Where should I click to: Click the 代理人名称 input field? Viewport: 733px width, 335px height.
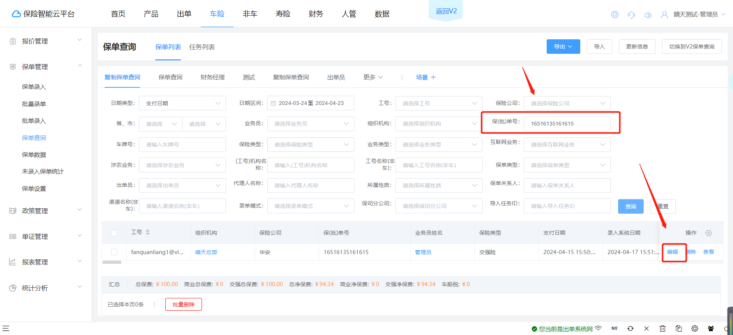point(311,185)
